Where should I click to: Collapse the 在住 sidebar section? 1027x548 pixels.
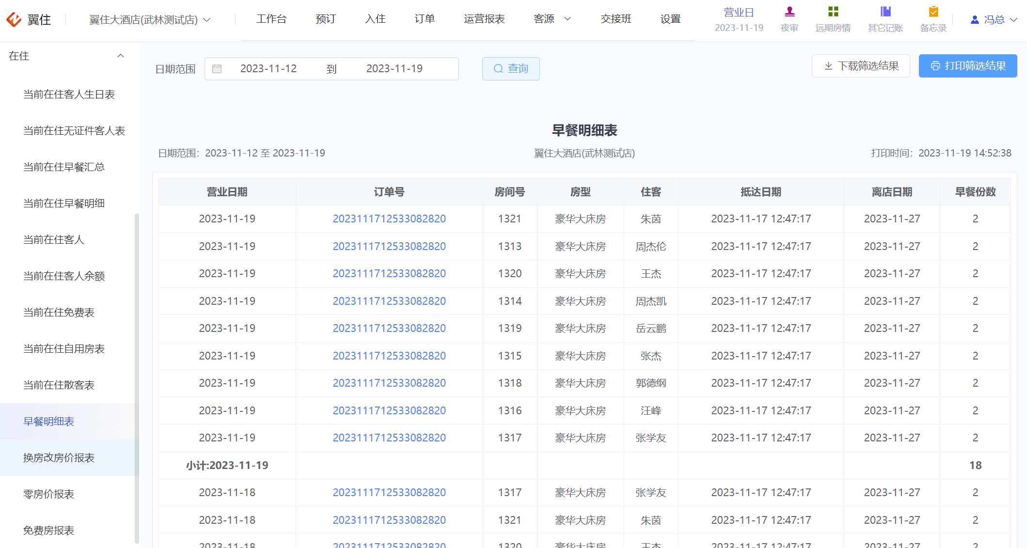point(121,56)
